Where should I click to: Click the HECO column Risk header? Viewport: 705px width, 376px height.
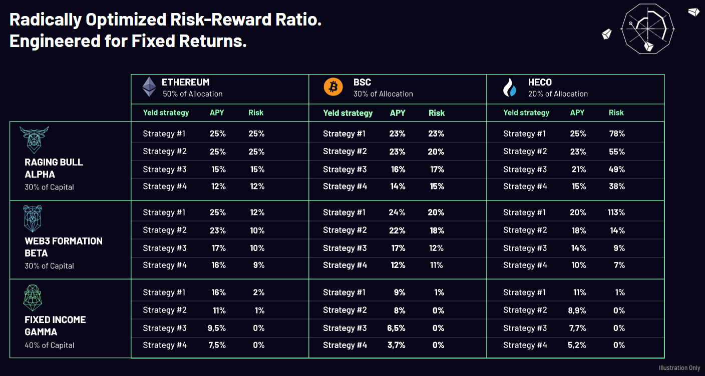click(616, 113)
